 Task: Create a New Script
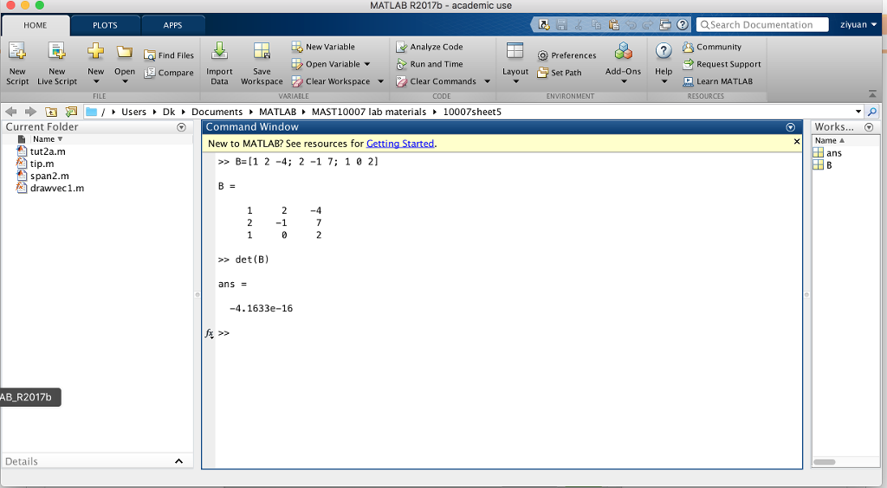17,64
